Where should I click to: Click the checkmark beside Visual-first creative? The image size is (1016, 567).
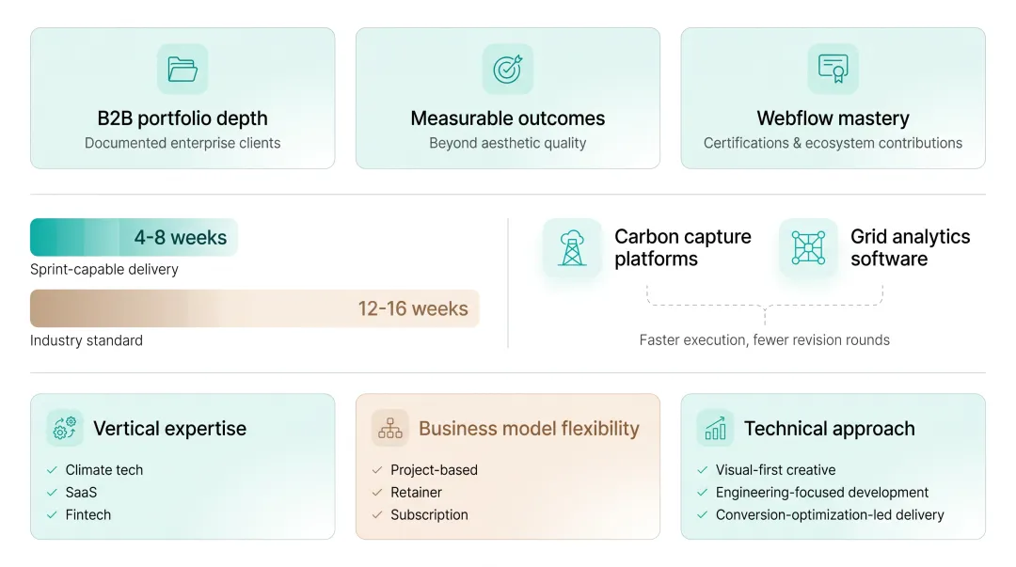tap(703, 470)
